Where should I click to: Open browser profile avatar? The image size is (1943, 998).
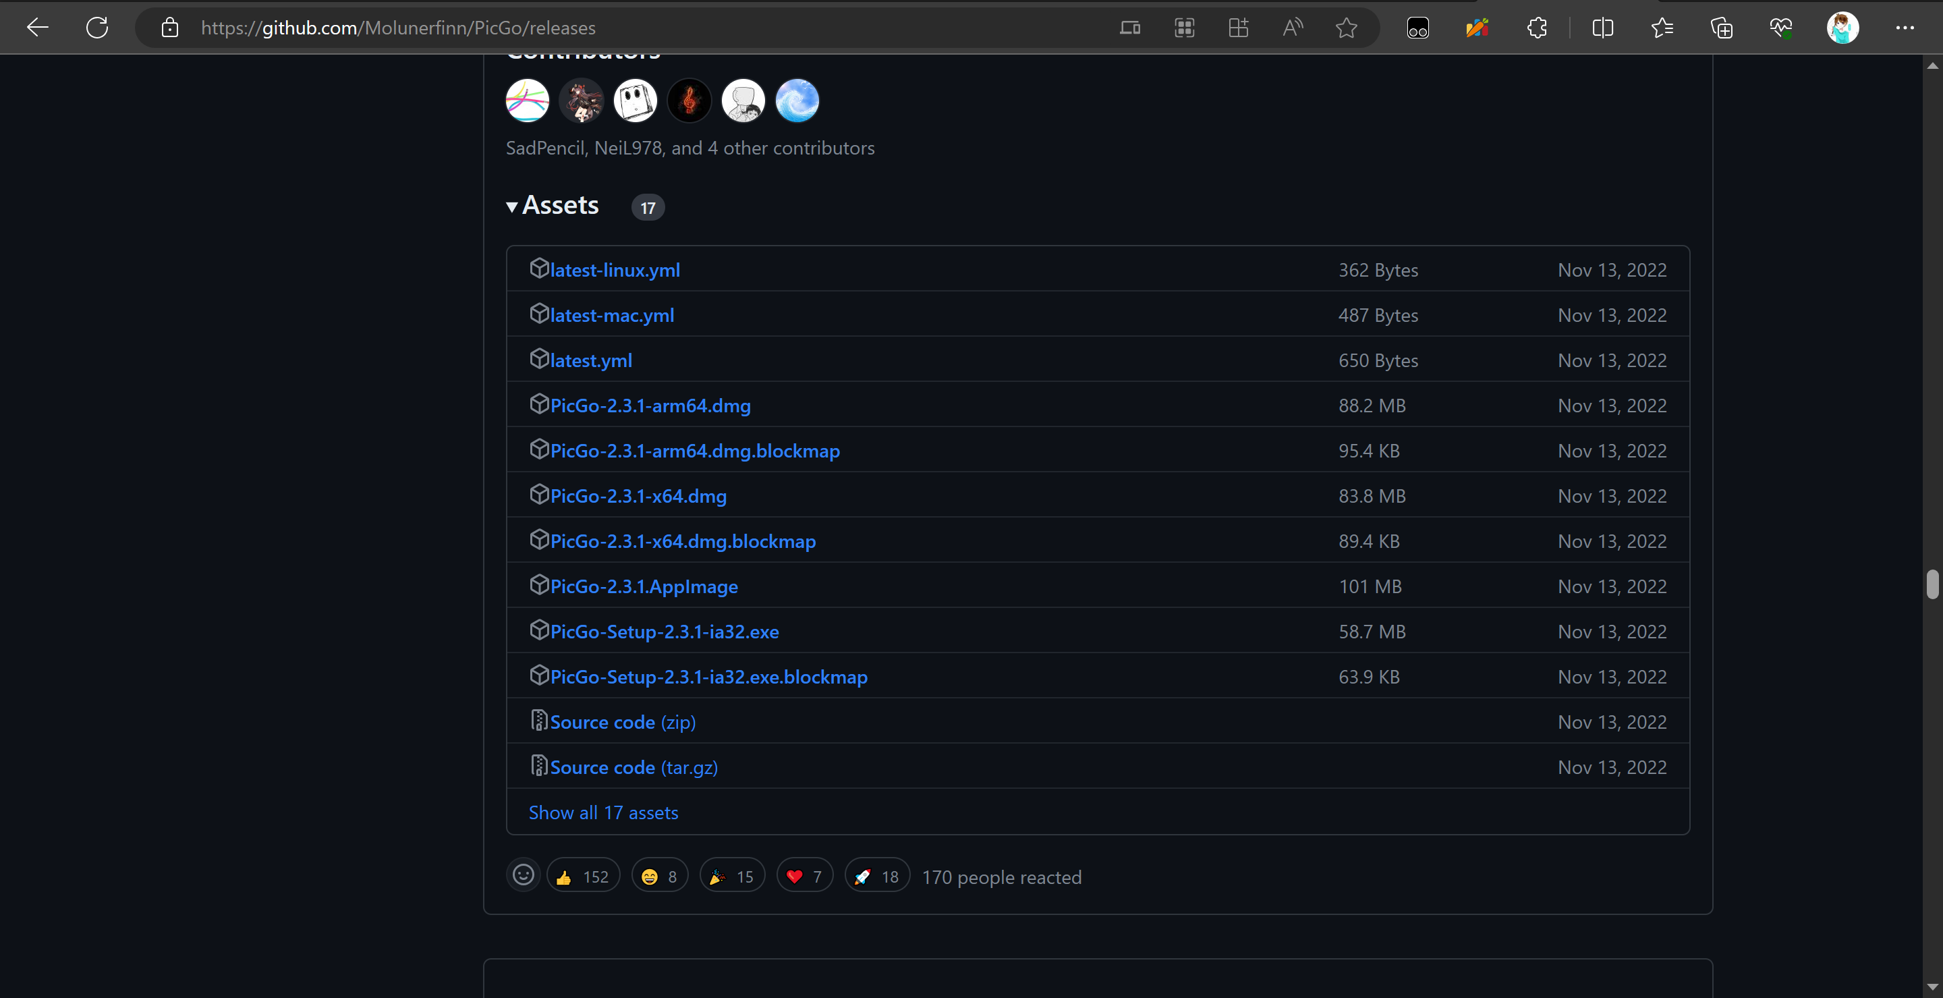1842,28
